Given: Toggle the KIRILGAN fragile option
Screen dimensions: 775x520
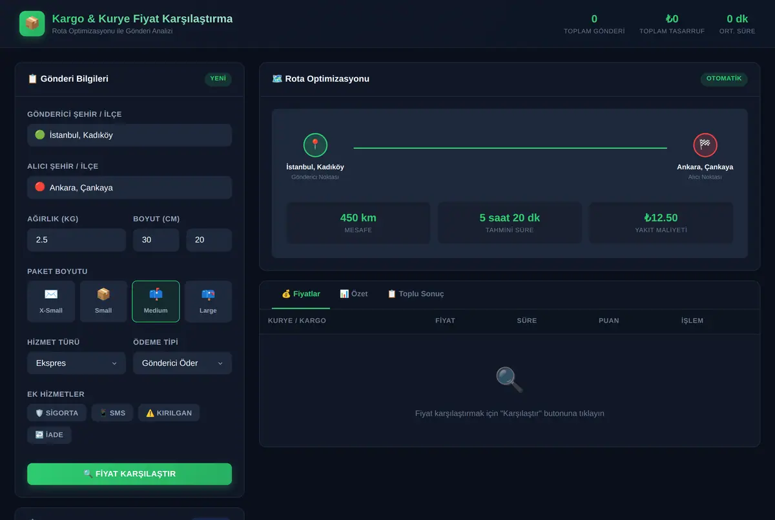Looking at the screenshot, I should (x=169, y=413).
